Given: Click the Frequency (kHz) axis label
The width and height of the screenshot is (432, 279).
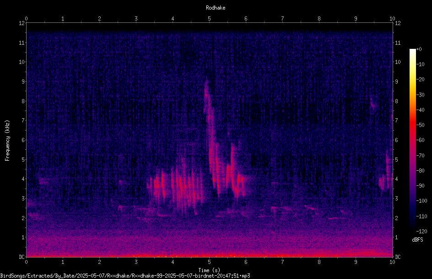Looking at the screenshot, I should point(7,140).
